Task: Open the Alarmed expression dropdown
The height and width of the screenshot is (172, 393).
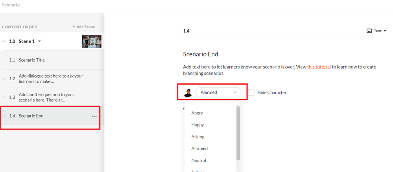Action: tap(218, 92)
